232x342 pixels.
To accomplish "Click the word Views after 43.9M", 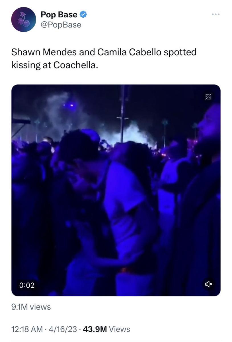I will pos(119,329).
